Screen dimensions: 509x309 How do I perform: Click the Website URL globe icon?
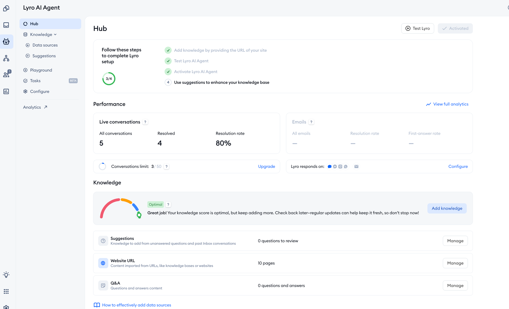pyautogui.click(x=103, y=263)
